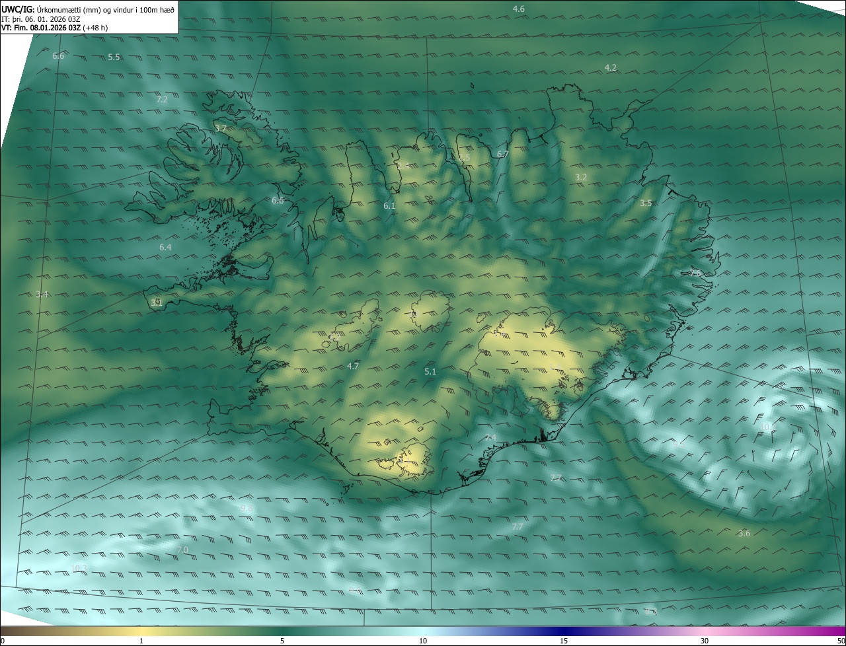Click the colour scale tick labelled 0
The width and height of the screenshot is (846, 646).
3,641
